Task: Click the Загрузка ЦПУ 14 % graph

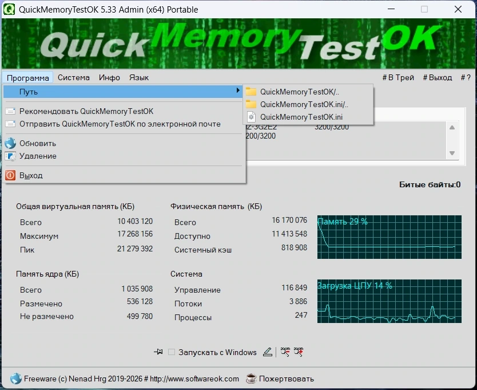Action: (389, 301)
